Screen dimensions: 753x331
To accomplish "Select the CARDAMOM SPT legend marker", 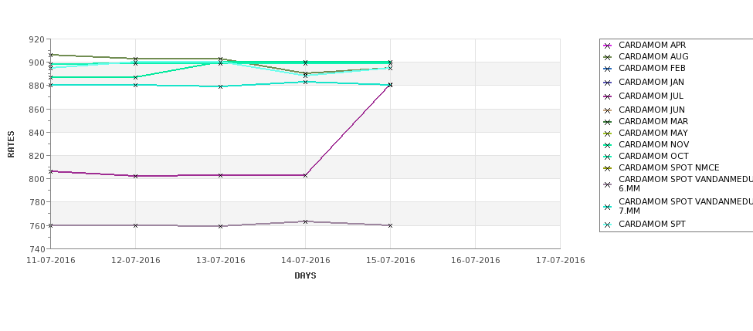I will pos(608,225).
